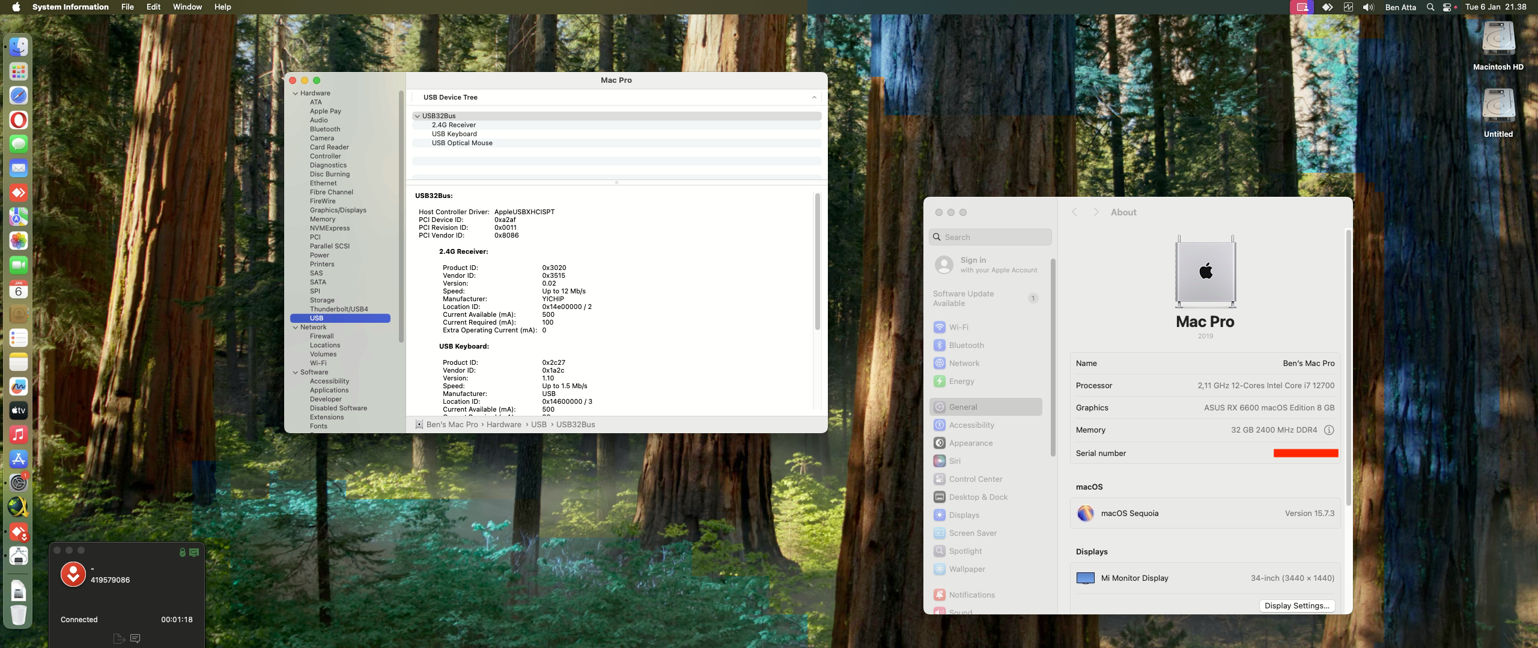Click the scrollbar in the USB details pane

[817, 261]
